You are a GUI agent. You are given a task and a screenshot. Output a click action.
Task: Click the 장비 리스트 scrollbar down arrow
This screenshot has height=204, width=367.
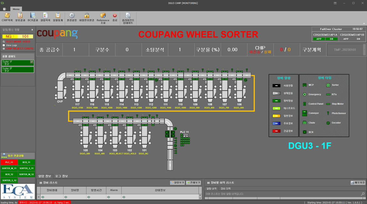[200, 198]
